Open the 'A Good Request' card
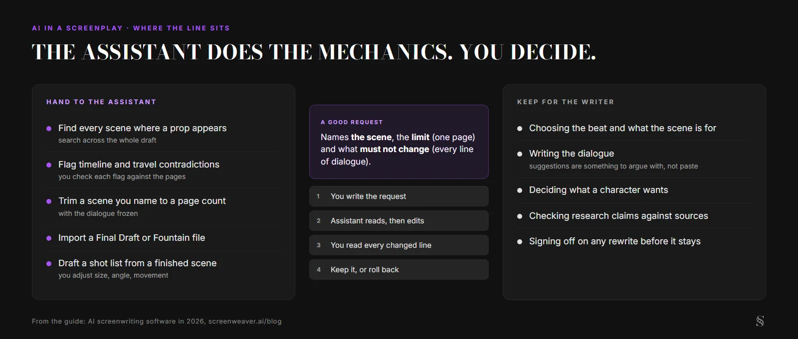This screenshot has height=339, width=798. coord(399,142)
